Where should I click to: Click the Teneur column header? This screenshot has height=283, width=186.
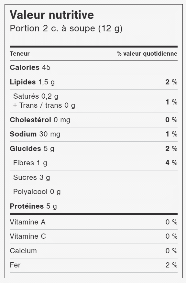(20, 54)
